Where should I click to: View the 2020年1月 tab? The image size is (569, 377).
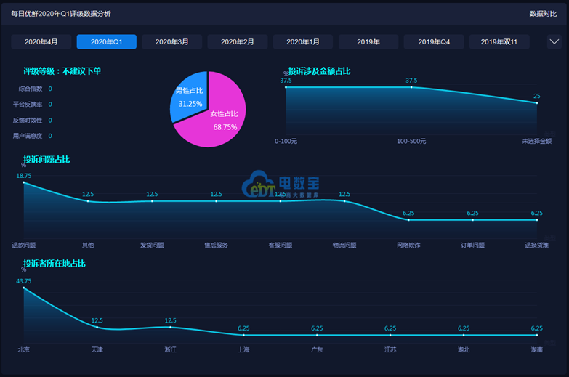tap(303, 41)
